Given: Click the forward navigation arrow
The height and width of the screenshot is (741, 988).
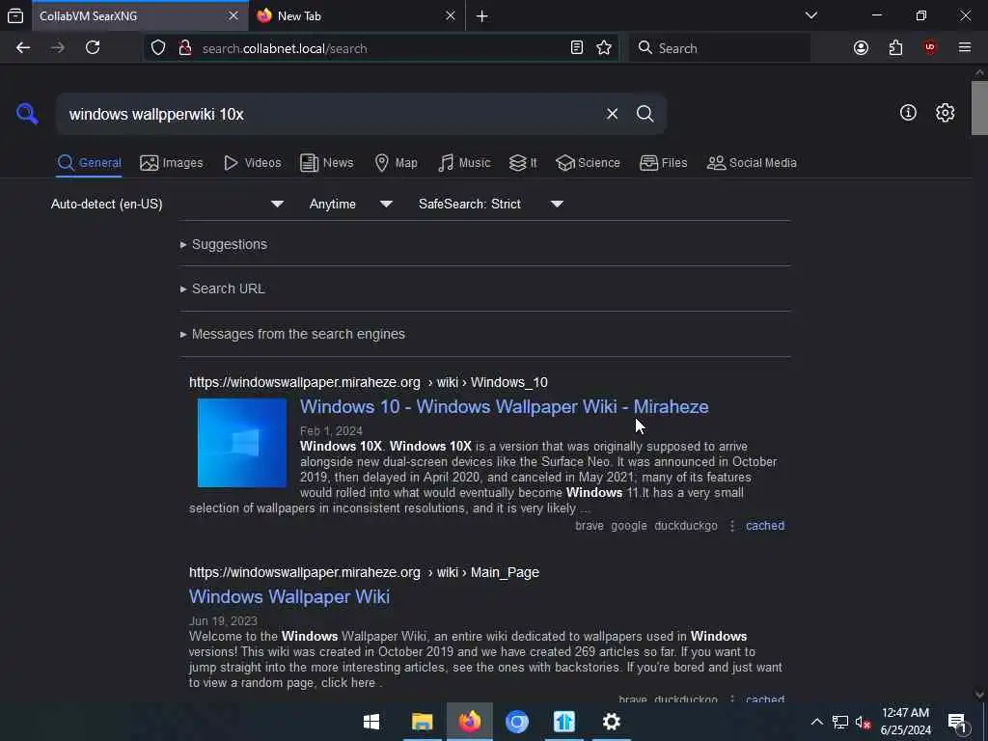Looking at the screenshot, I should (x=57, y=48).
